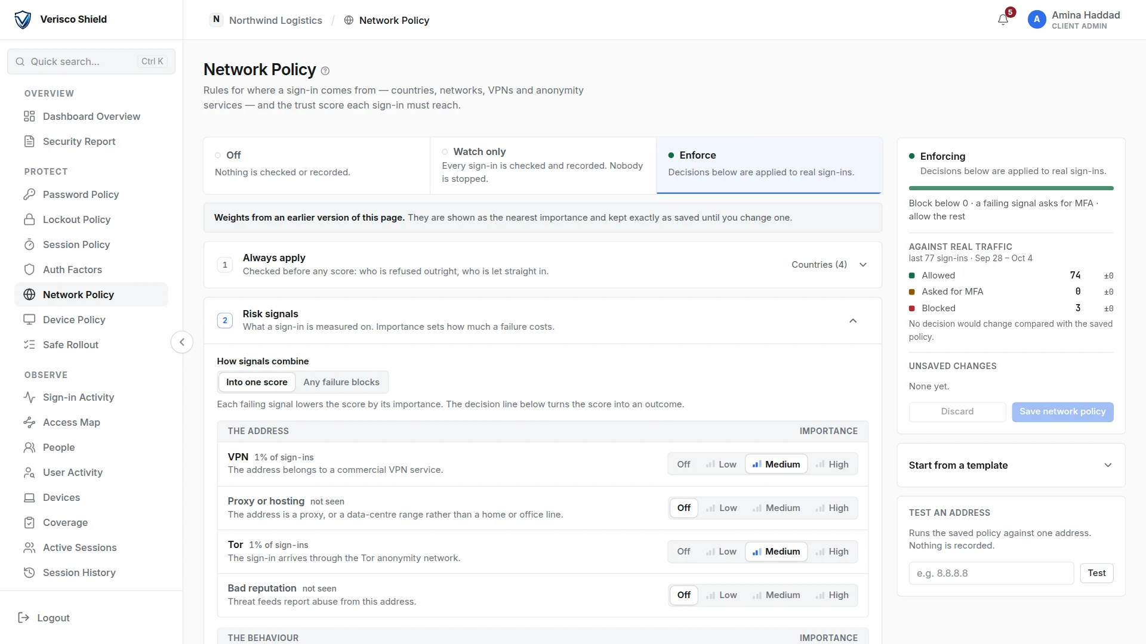1146x644 pixels.
Task: Click the Dashboard Overview grid icon
Action: click(29, 116)
